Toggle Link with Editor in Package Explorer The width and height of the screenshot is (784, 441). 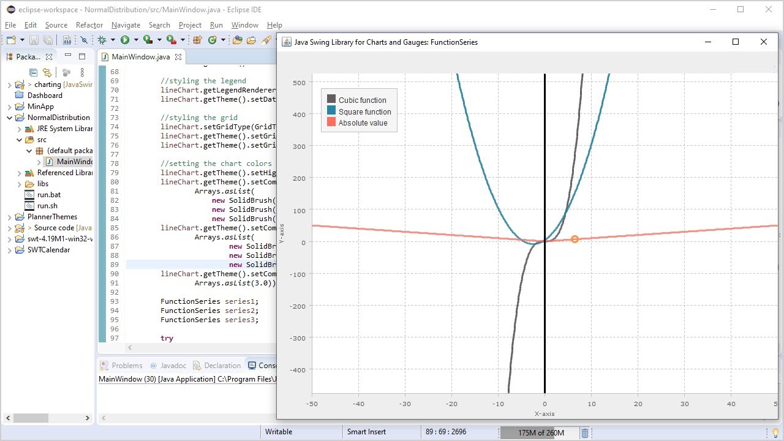47,72
